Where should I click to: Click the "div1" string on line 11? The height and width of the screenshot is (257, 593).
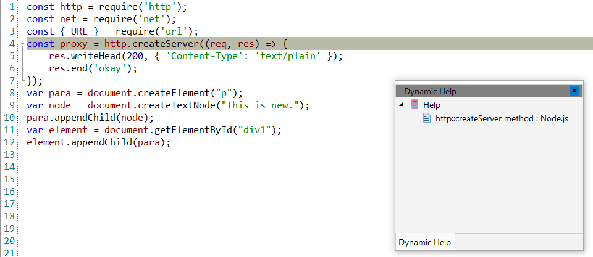click(254, 130)
